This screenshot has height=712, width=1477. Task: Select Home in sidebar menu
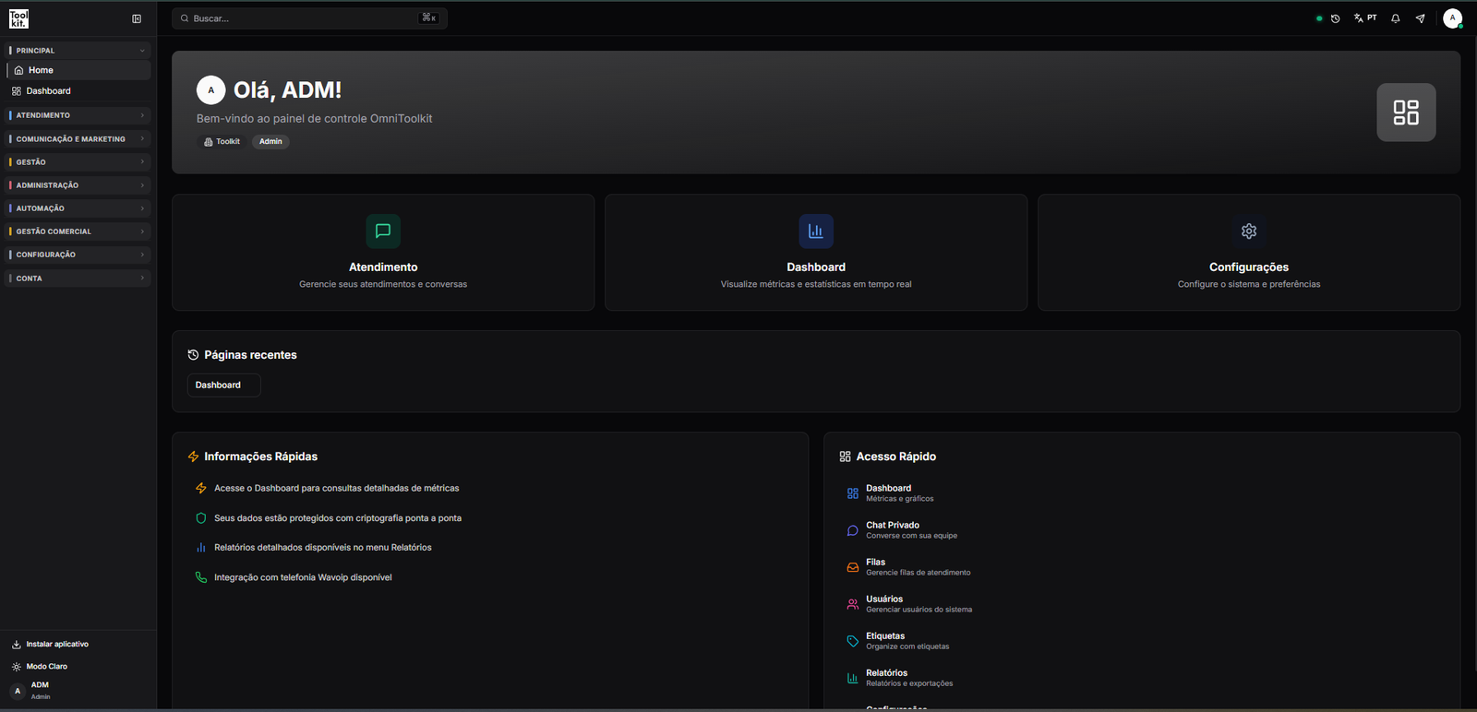point(78,70)
